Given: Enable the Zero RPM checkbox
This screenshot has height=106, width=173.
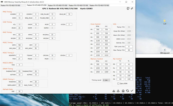Looking at the screenshot, I should point(118,83).
